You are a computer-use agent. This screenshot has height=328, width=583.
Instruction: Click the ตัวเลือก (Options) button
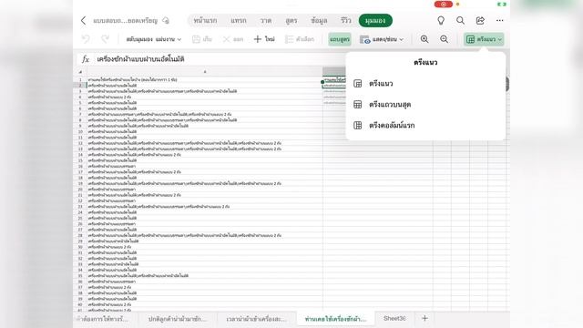point(300,39)
